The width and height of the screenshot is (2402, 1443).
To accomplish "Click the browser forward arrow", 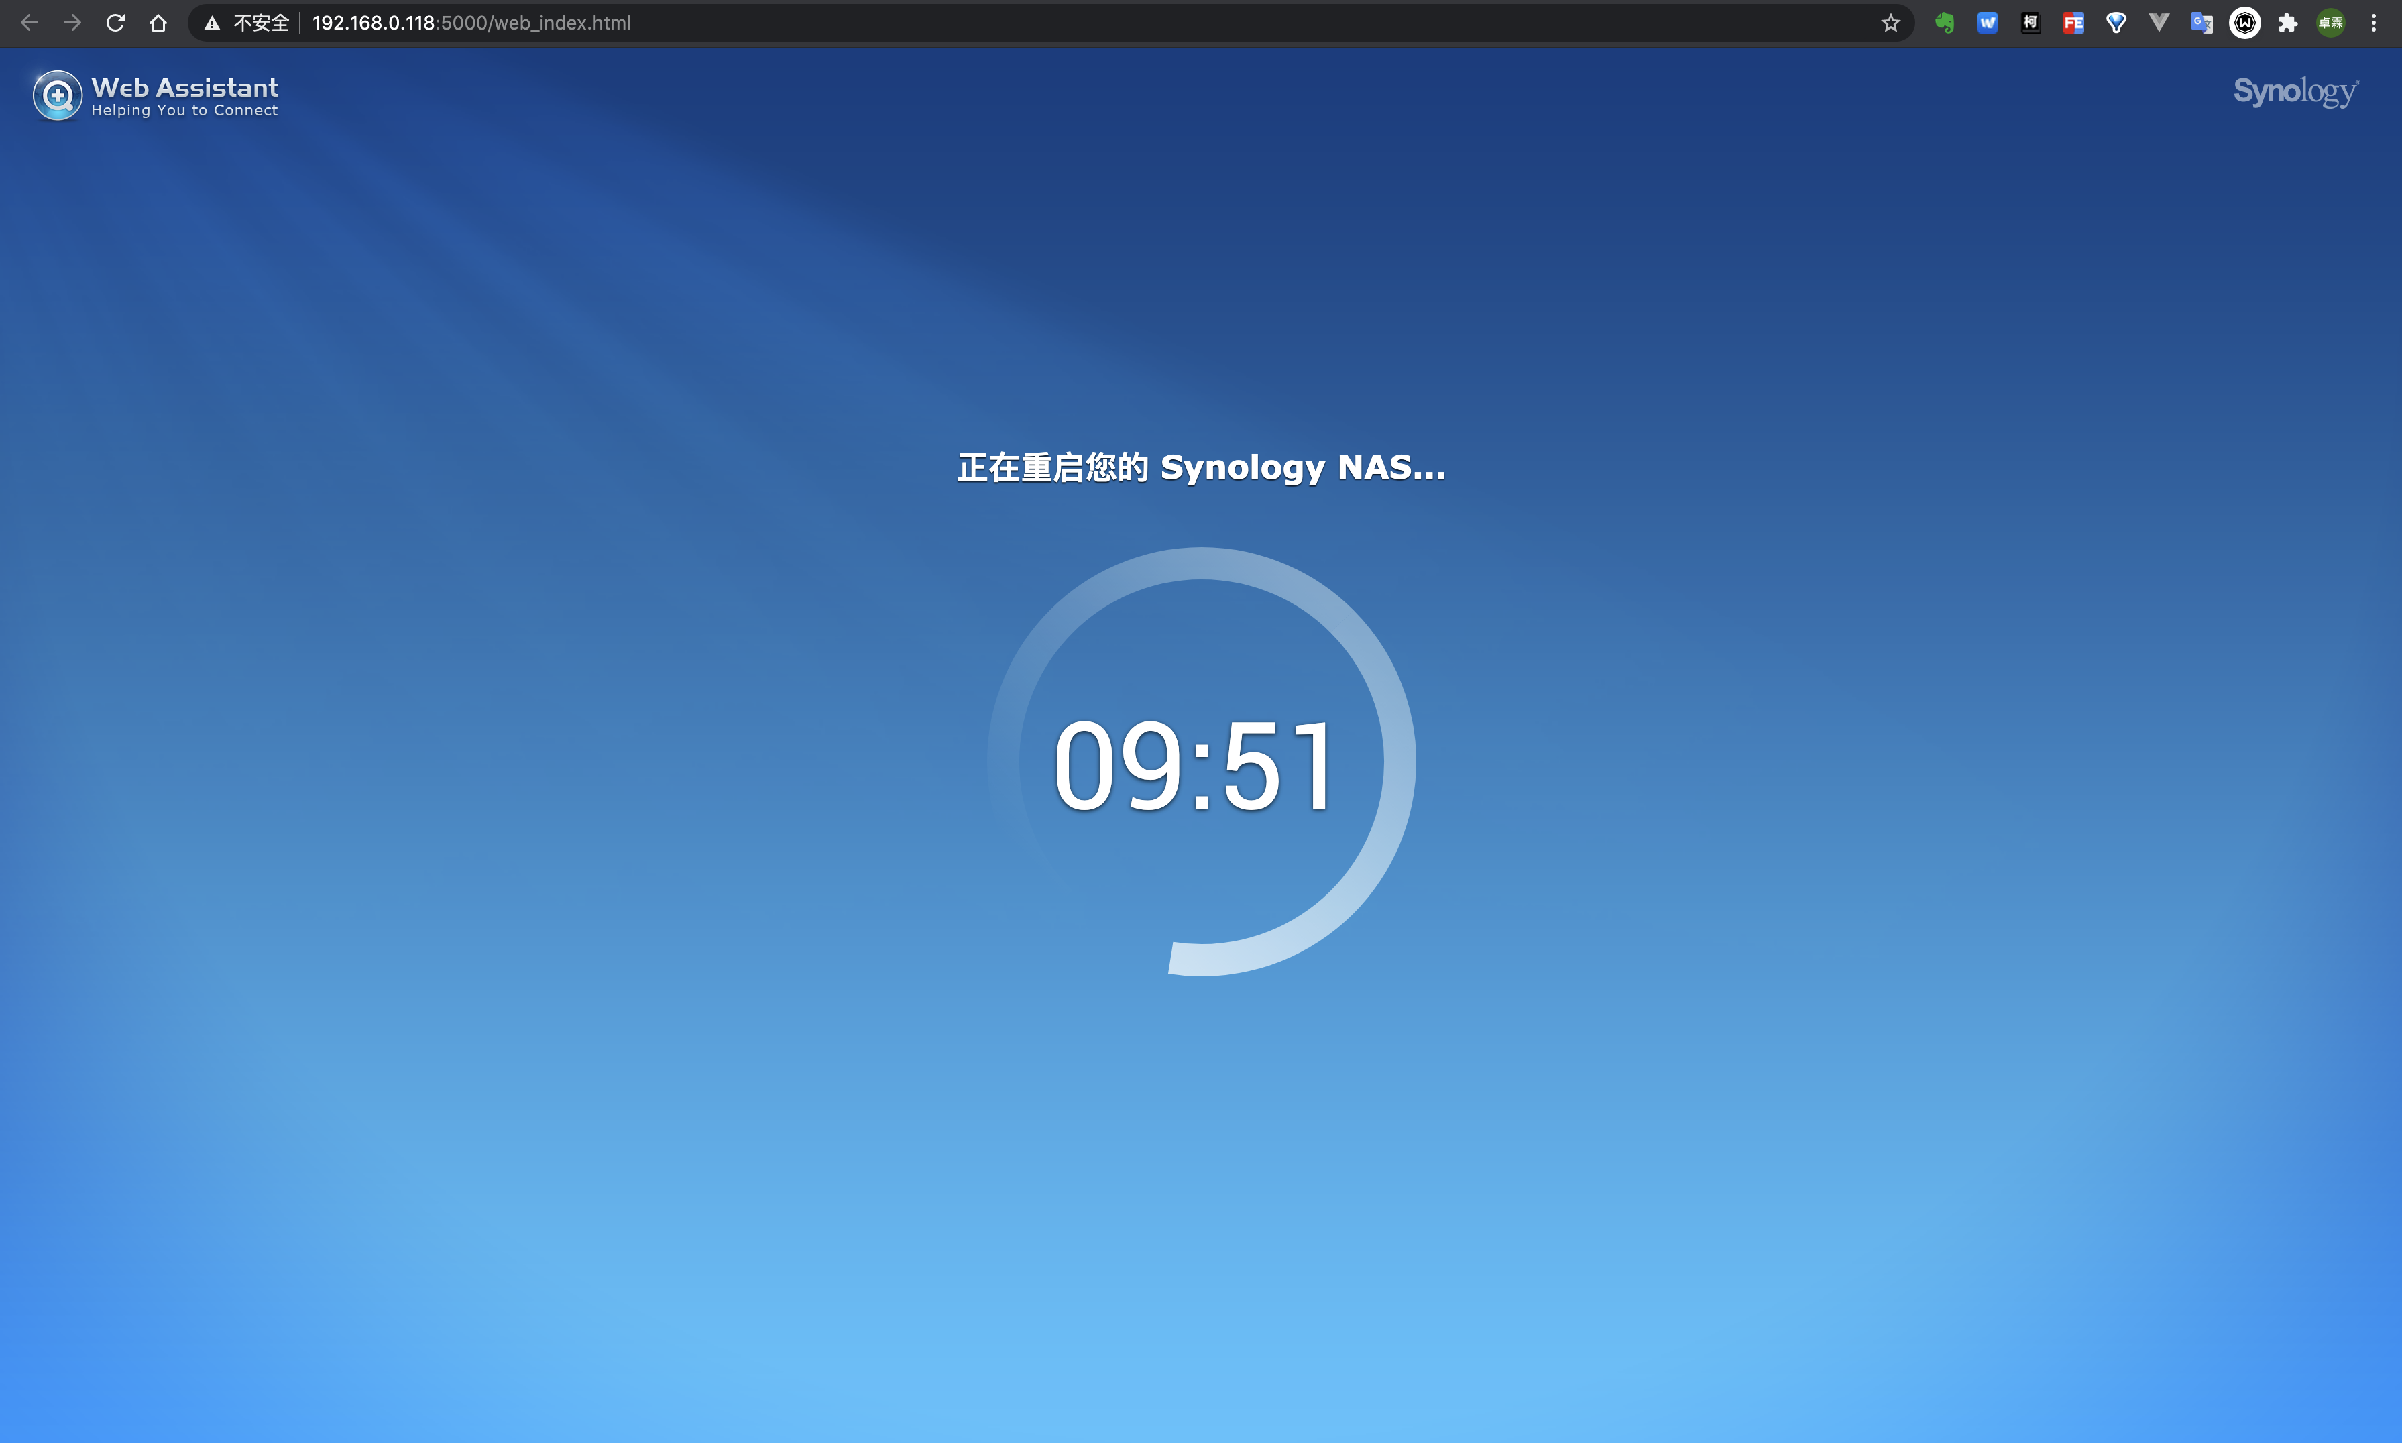I will click(72, 22).
